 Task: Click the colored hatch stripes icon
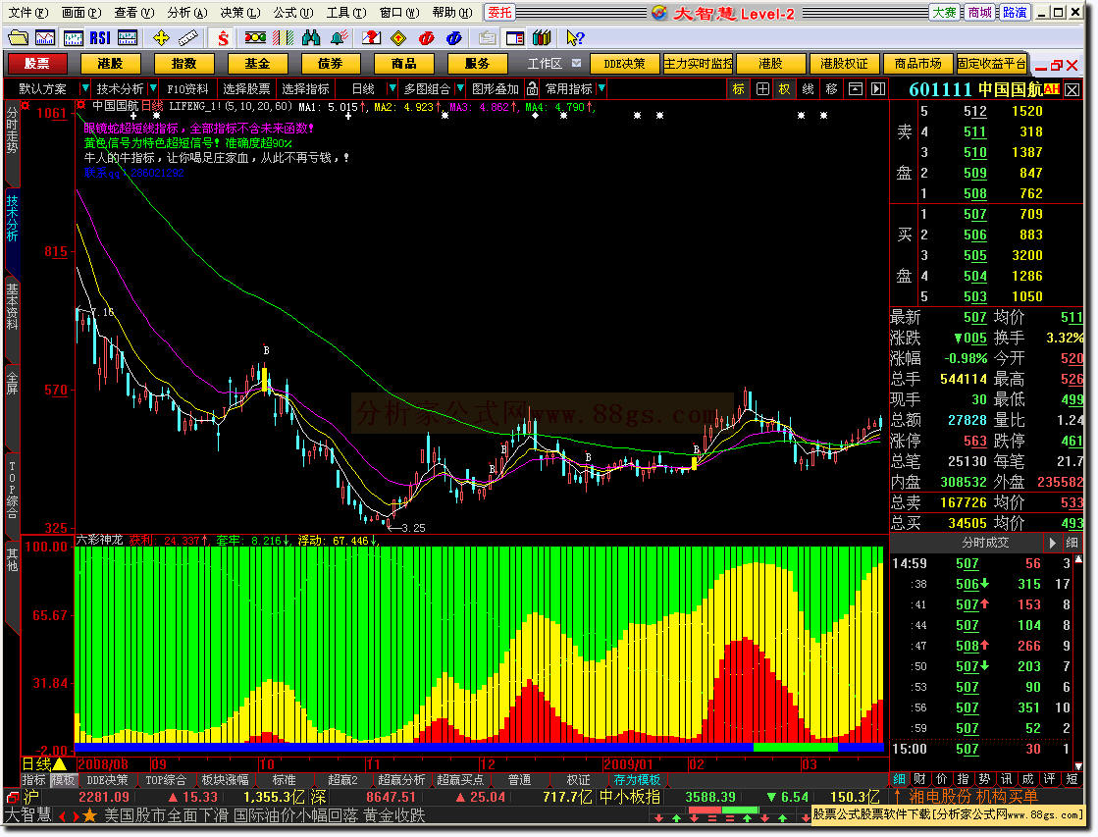283,38
